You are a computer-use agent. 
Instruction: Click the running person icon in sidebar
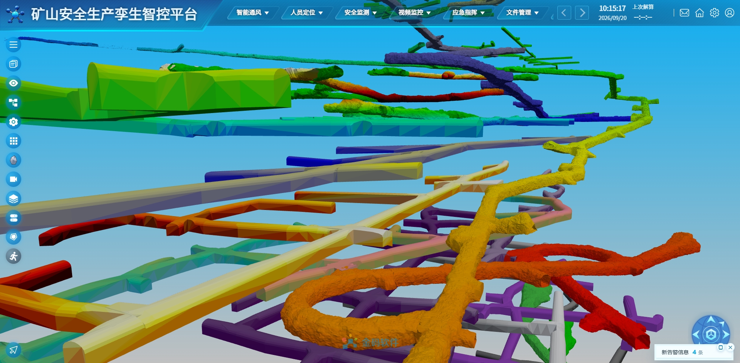point(13,256)
